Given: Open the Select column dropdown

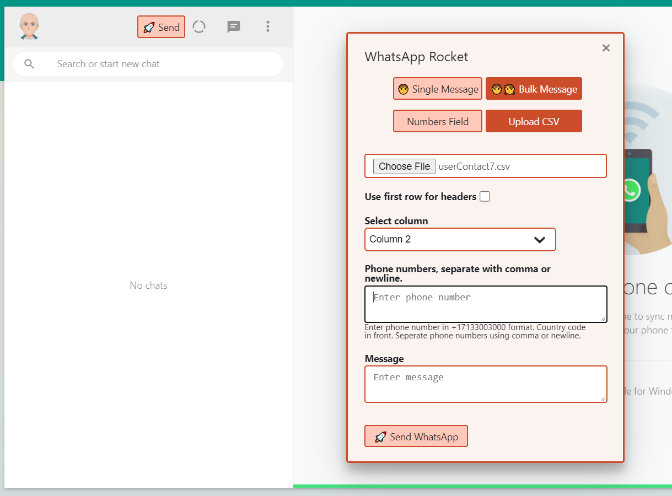Looking at the screenshot, I should point(460,240).
